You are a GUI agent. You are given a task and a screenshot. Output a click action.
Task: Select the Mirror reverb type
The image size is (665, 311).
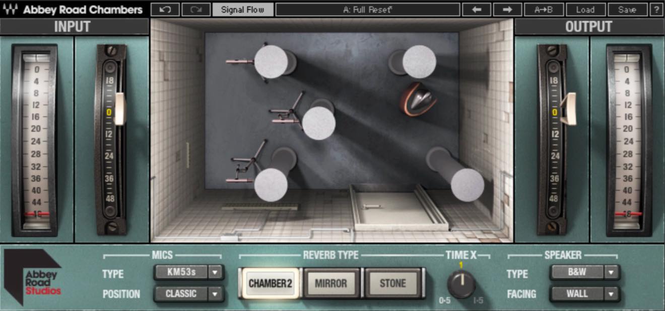(331, 283)
